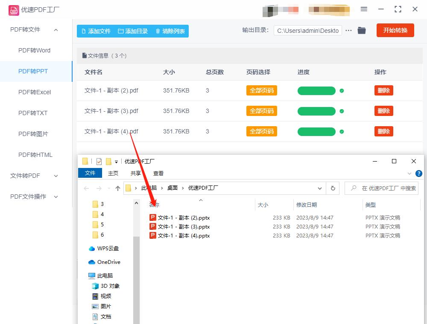This screenshot has height=324, width=427.
Task: Collapse the PDF转文件 sidebar section
Action: coord(55,30)
